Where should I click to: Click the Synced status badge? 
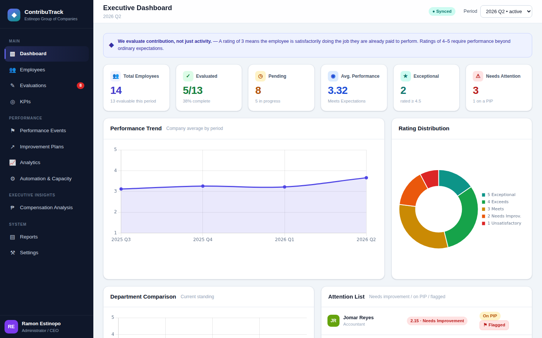click(x=442, y=11)
